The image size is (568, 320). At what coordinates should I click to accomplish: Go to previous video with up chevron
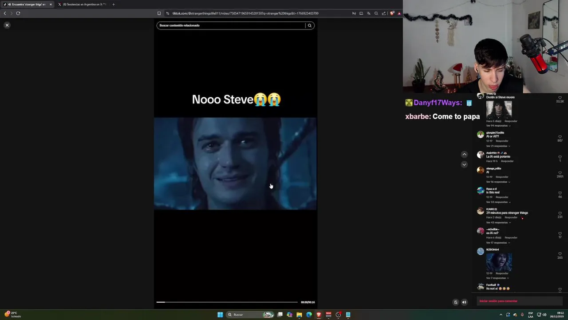pyautogui.click(x=464, y=155)
